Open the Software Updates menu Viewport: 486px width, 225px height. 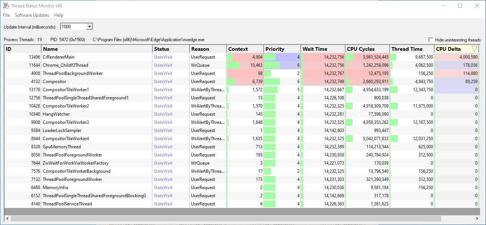(x=32, y=15)
